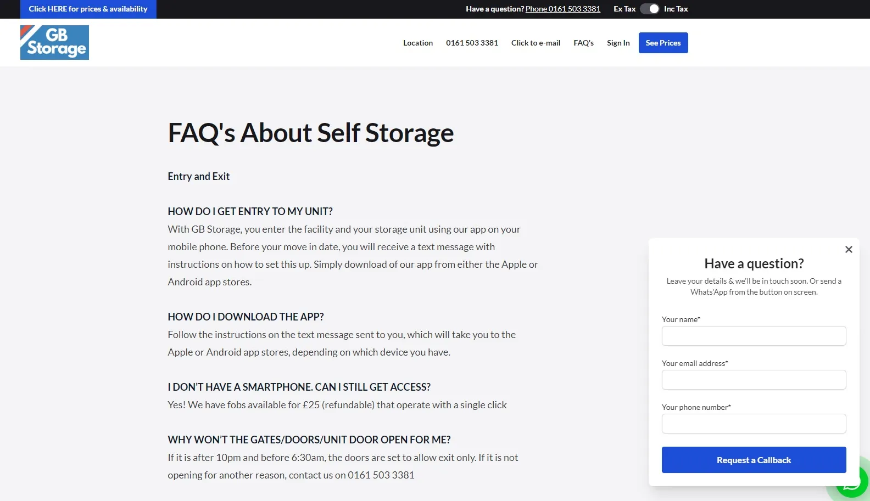Toggle the Ex Tax / Inc Tax switch
The width and height of the screenshot is (870, 501).
tap(650, 9)
